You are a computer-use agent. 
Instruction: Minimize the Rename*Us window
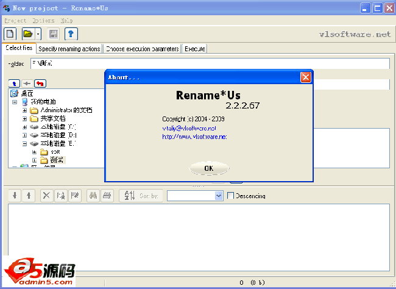(365, 8)
